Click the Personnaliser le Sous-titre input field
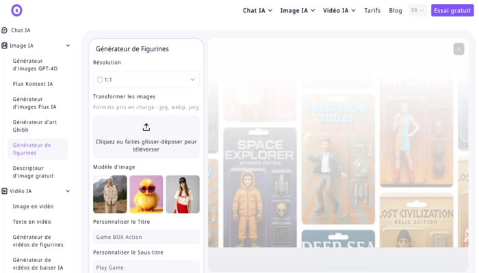The width and height of the screenshot is (479, 273). tap(146, 267)
